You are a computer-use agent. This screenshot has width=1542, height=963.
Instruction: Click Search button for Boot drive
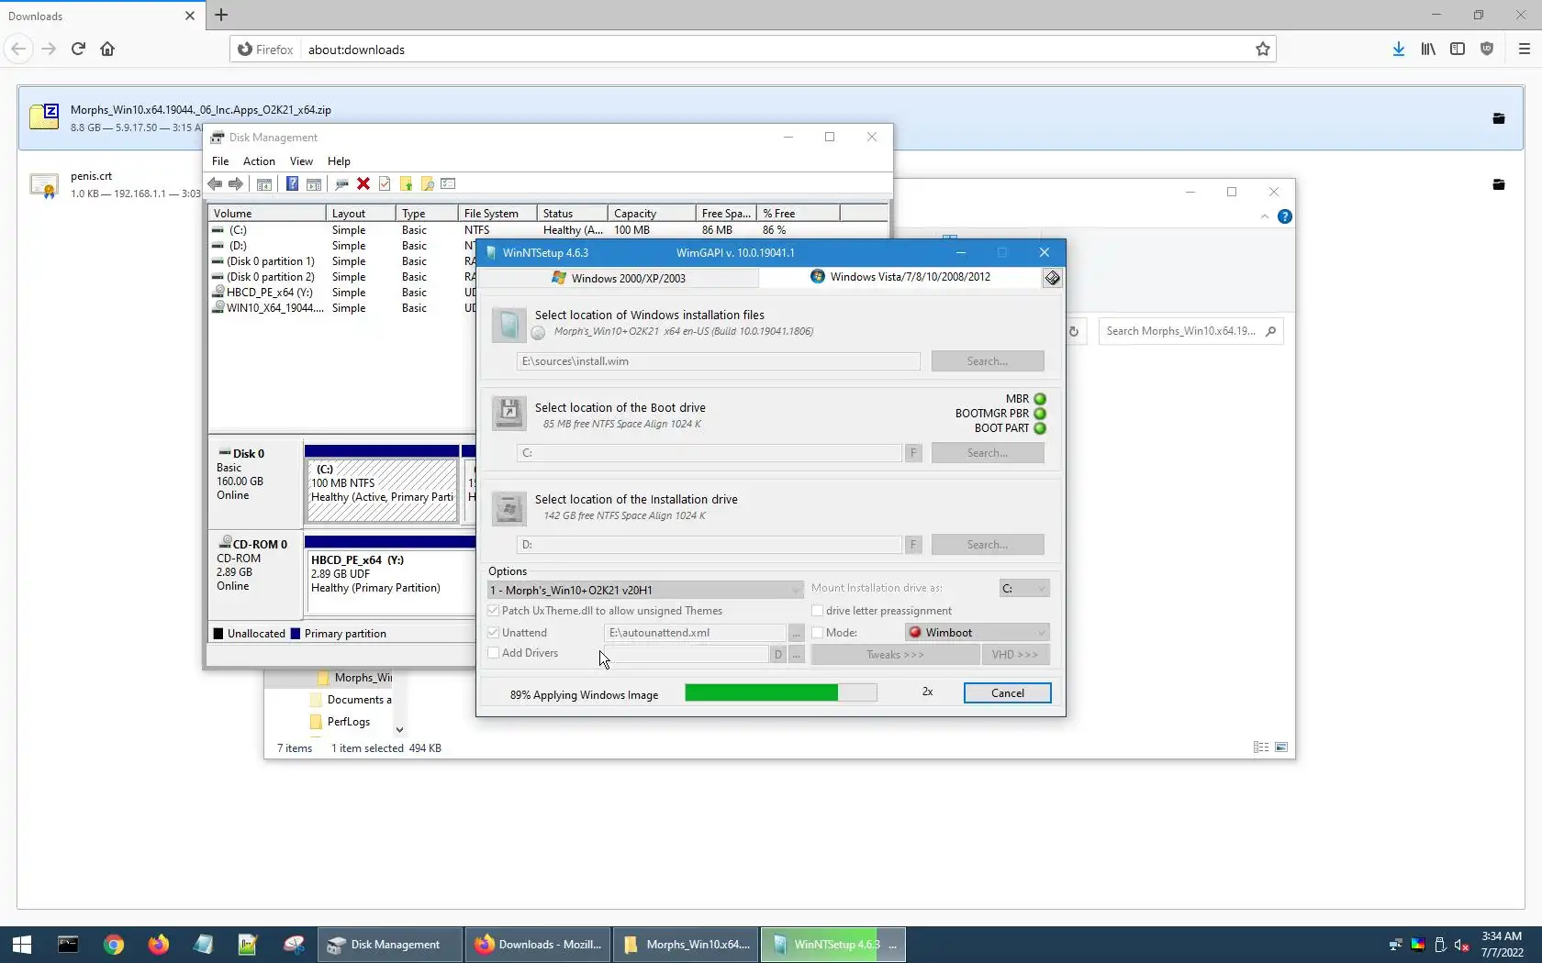(x=988, y=453)
